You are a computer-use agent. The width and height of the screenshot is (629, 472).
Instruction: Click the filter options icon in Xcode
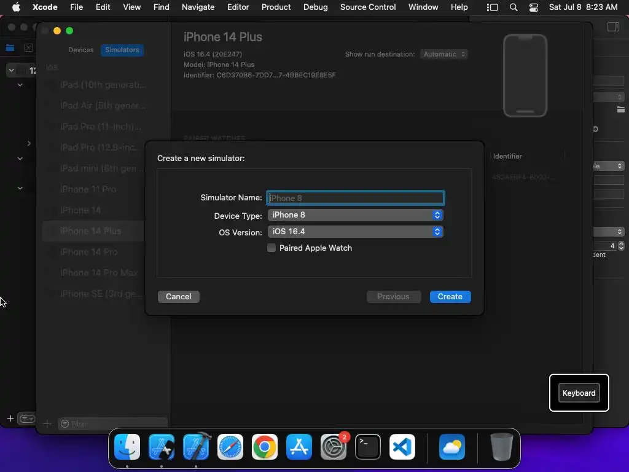coord(27,419)
